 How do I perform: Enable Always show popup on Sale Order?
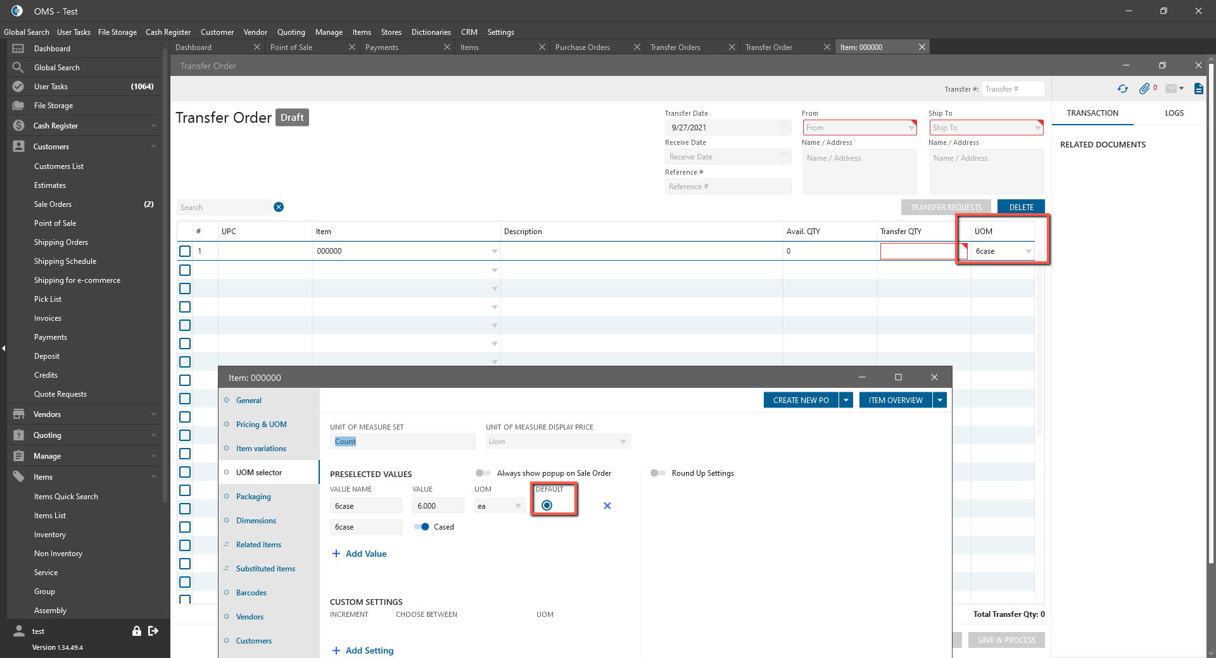483,473
